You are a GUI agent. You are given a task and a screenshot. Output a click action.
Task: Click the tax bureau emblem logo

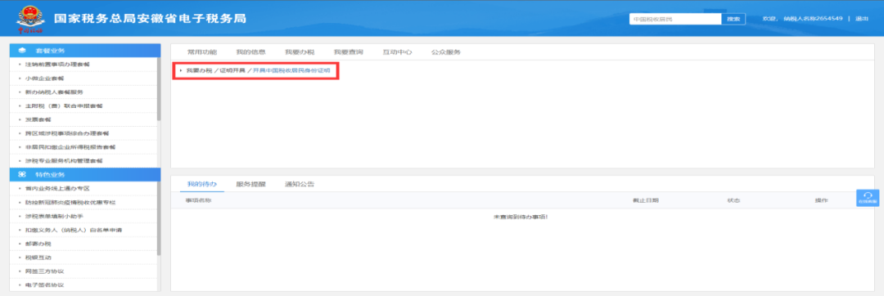[x=30, y=20]
